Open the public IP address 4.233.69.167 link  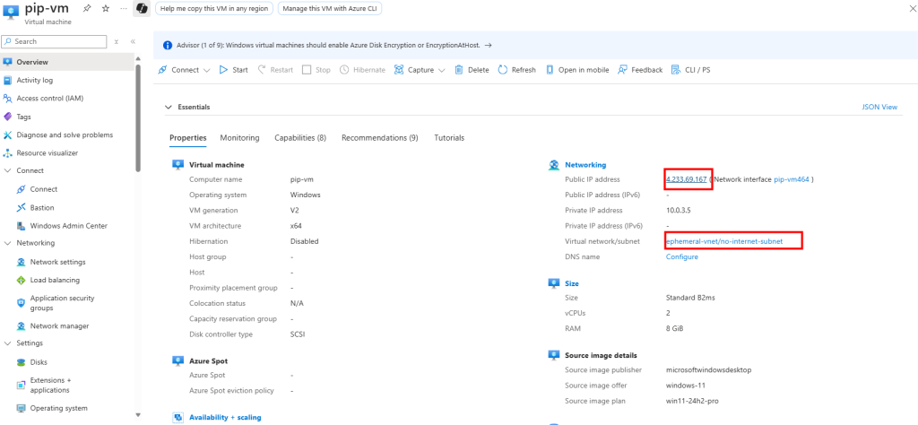pyautogui.click(x=686, y=179)
